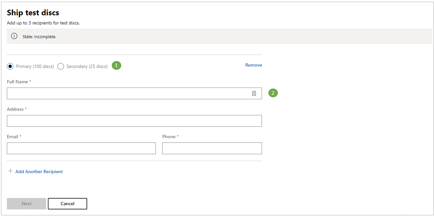
Task: Click the plus icon next to Add Another Recipient
Action: pos(10,171)
